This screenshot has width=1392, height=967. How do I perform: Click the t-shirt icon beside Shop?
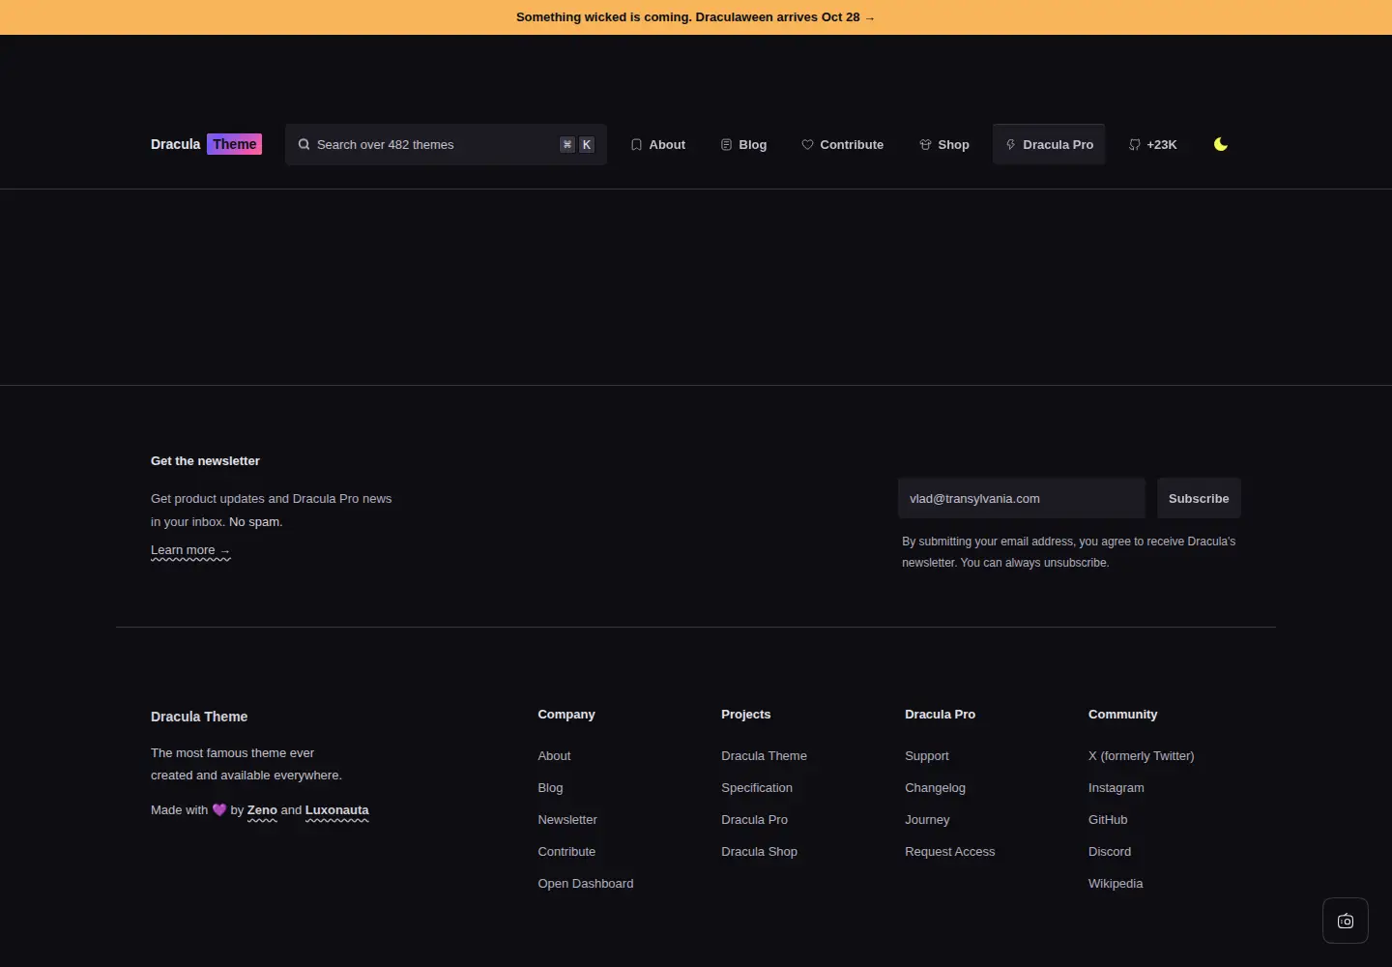(925, 145)
